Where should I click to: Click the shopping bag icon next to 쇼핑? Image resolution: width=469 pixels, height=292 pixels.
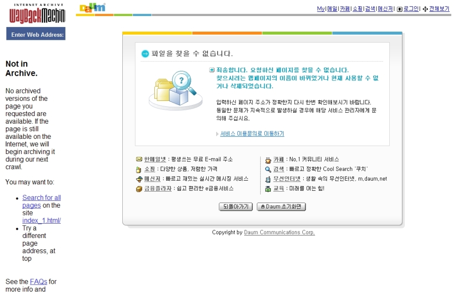[x=138, y=170]
